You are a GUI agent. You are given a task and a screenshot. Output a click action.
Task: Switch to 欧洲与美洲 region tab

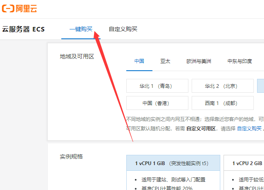(x=199, y=61)
